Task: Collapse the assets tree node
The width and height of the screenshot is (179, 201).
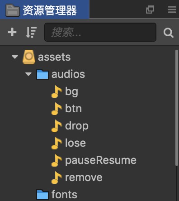Action: (15, 57)
